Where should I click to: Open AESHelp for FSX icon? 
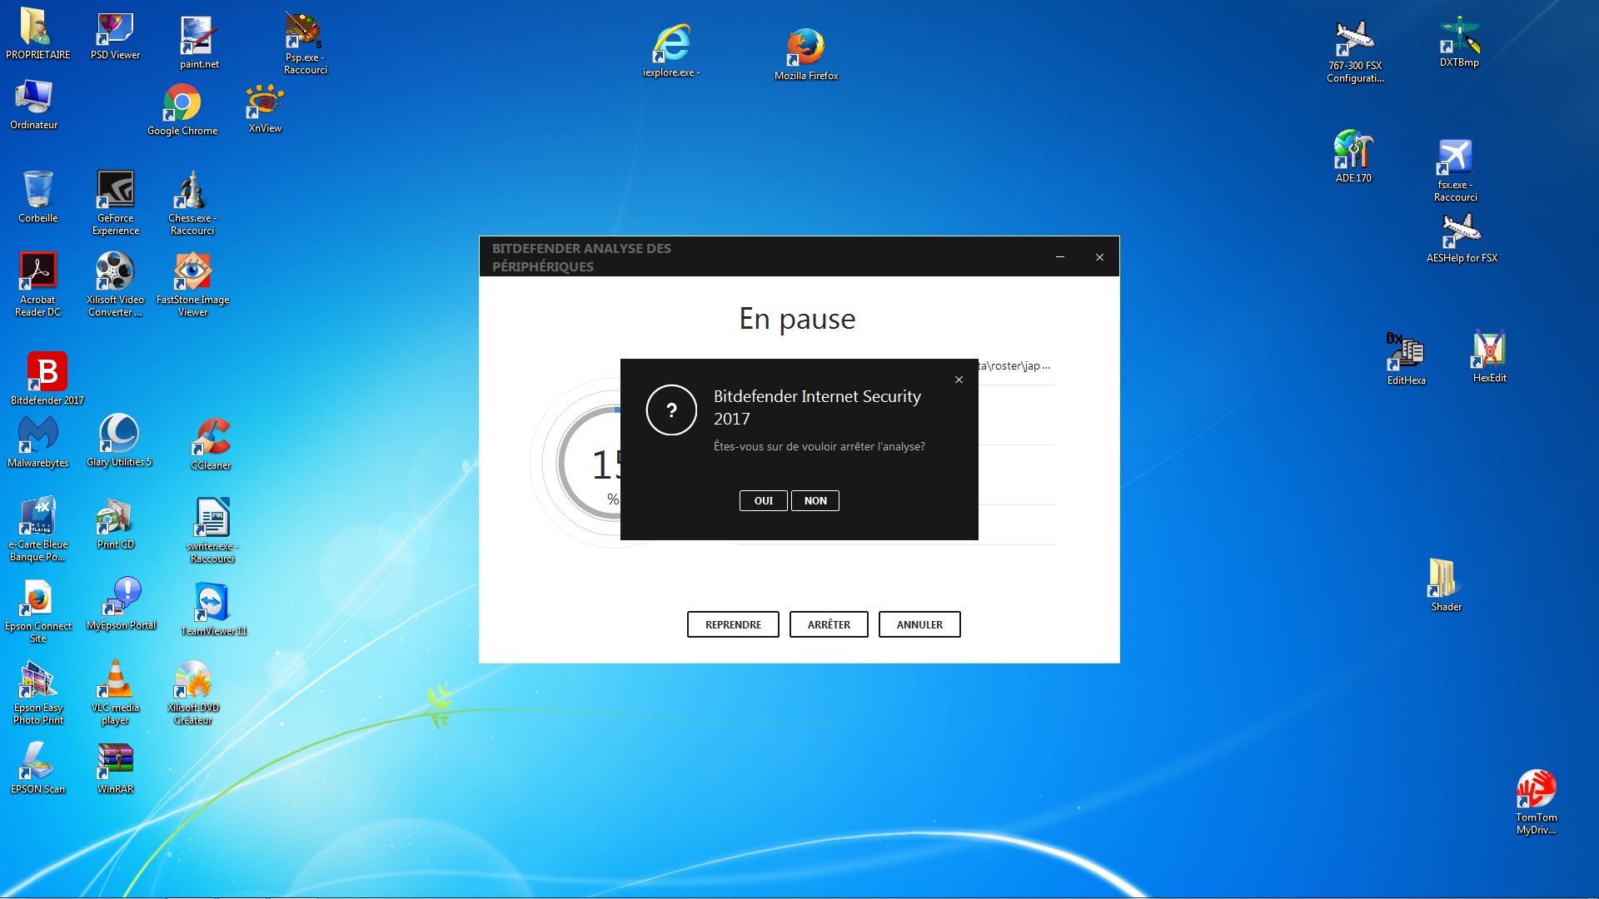click(x=1462, y=237)
